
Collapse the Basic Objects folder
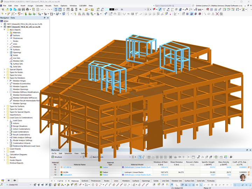tap(5, 30)
